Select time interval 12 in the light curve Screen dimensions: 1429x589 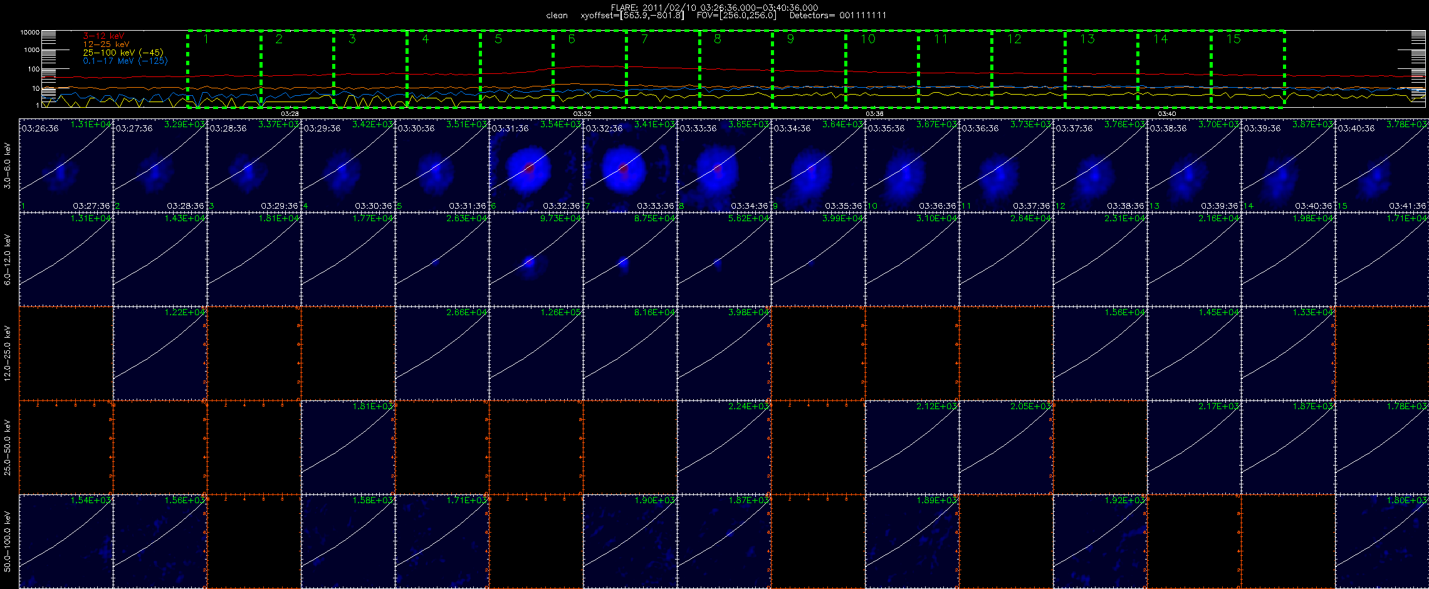coord(1029,68)
